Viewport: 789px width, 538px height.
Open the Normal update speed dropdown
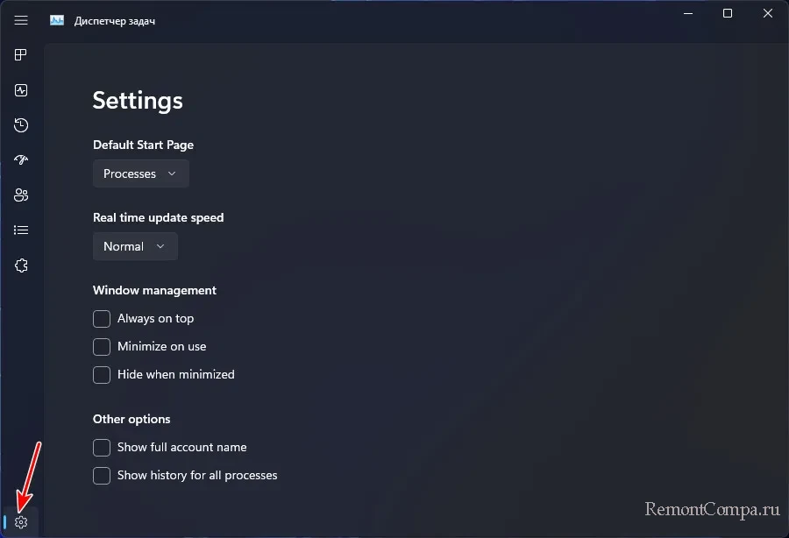[x=135, y=246]
